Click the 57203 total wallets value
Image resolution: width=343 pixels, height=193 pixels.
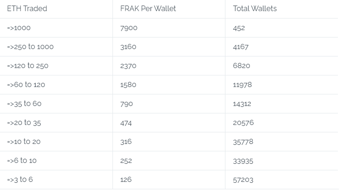click(x=243, y=180)
